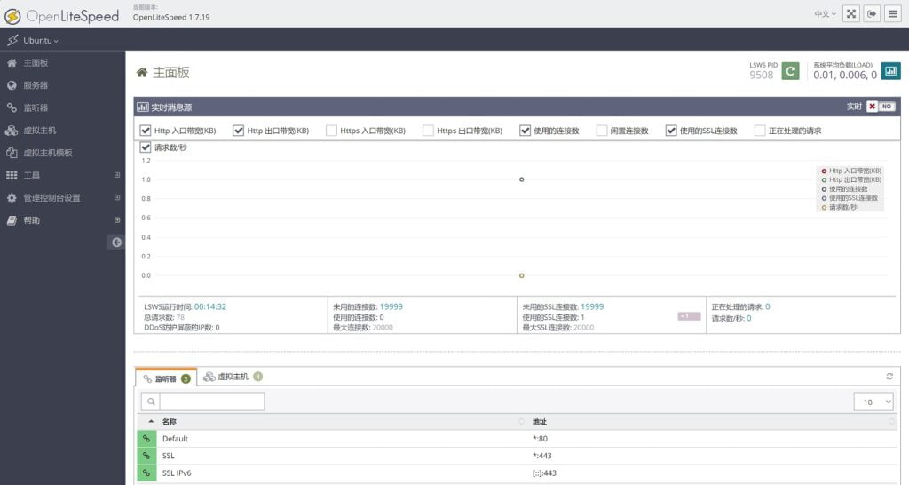The width and height of the screenshot is (909, 485).
Task: Click the refresh icon in listeners panel
Action: tap(889, 377)
